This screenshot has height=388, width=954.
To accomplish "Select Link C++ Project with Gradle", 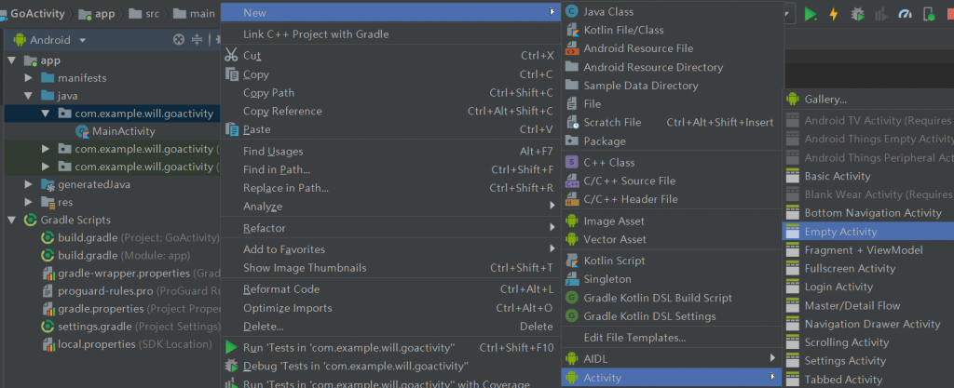I will coord(389,34).
